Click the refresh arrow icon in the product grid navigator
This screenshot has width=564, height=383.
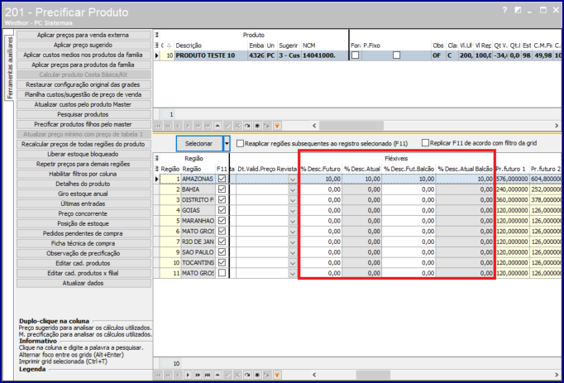(247, 126)
